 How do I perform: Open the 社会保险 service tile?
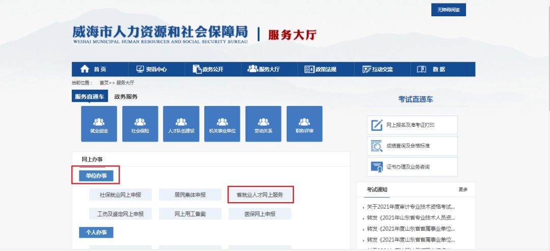pos(140,124)
